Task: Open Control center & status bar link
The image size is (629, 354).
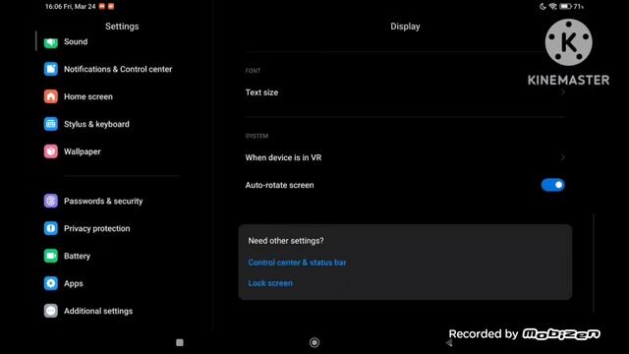Action: coord(297,263)
